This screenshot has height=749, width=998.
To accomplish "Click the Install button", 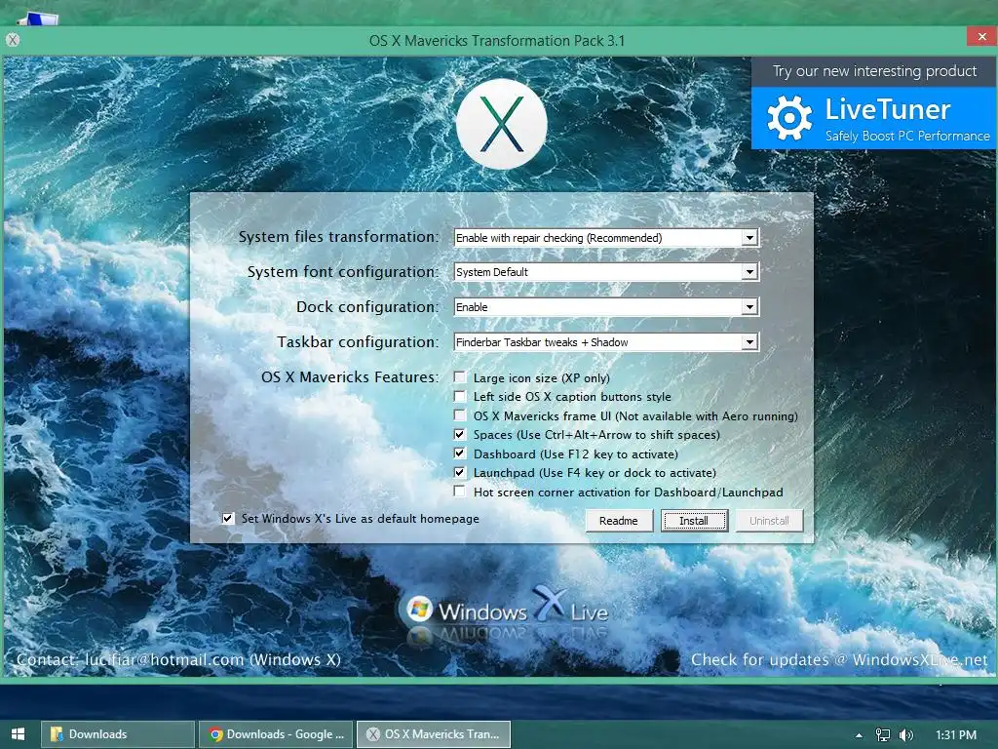I will [694, 521].
